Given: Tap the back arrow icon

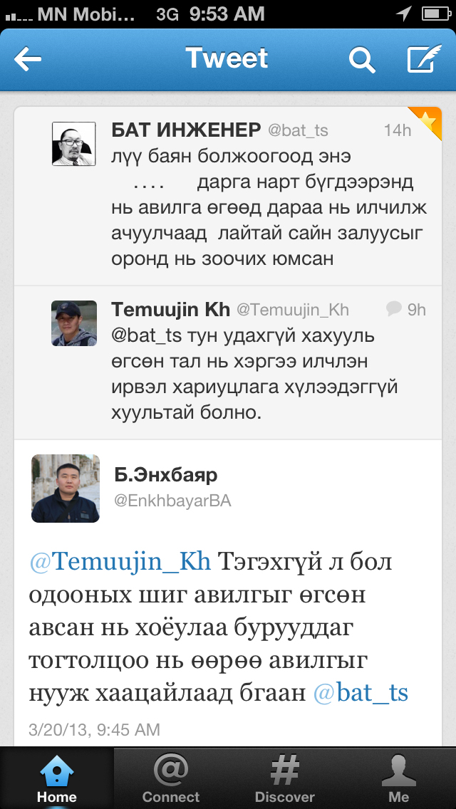Looking at the screenshot, I should [28, 61].
